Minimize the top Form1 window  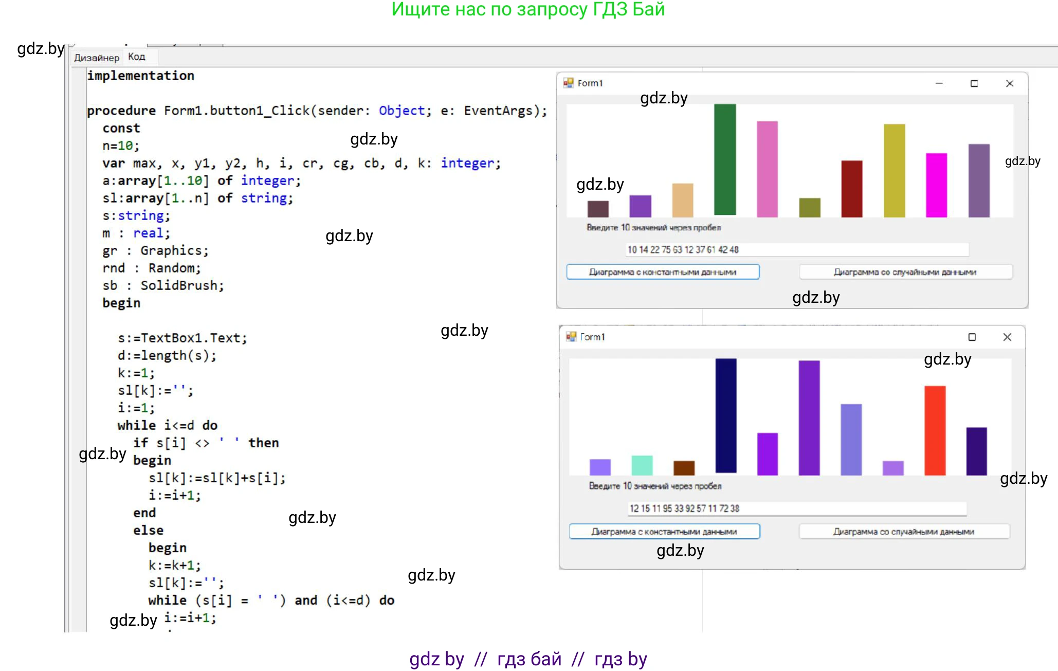point(939,83)
